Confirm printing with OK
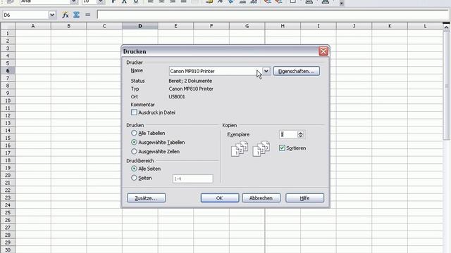Viewport: 451px width, 253px height. (220, 198)
